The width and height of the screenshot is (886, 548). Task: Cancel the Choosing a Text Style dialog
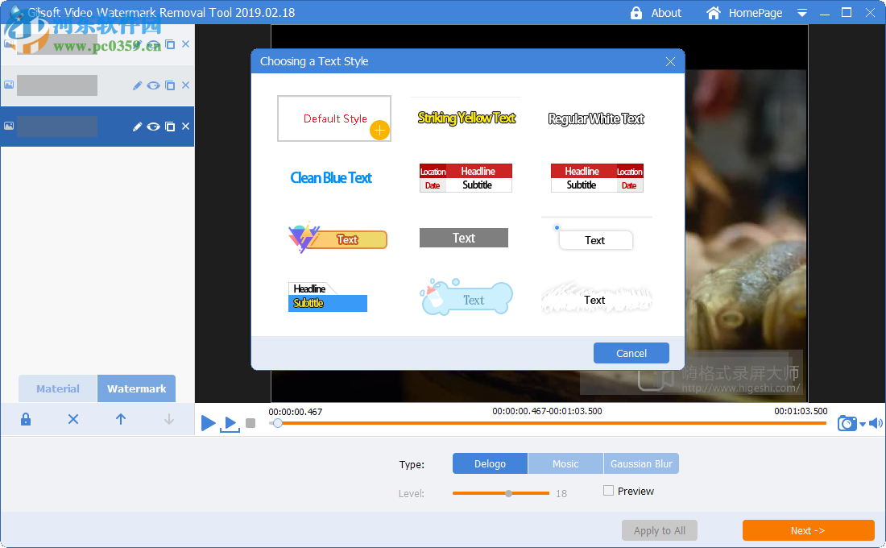pyautogui.click(x=631, y=353)
